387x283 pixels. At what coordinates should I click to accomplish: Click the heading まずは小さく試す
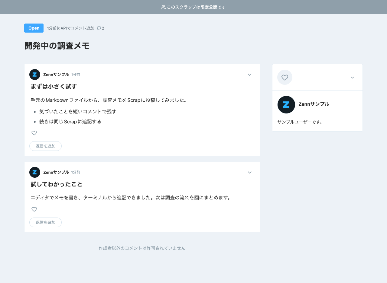(54, 87)
